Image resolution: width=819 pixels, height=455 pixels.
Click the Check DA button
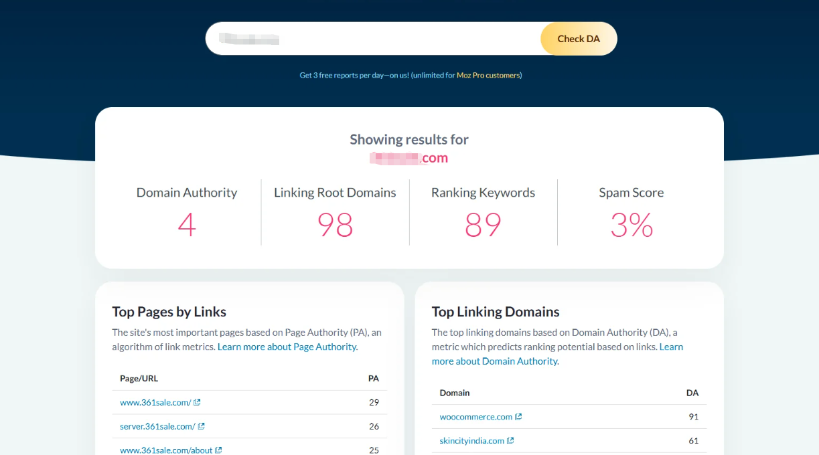[578, 39]
